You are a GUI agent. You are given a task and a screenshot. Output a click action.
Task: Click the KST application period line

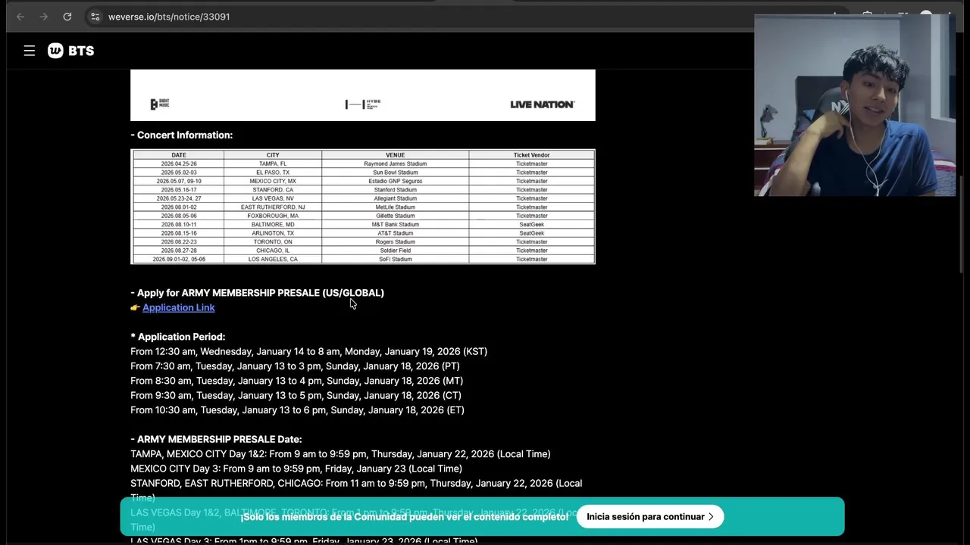pos(308,351)
